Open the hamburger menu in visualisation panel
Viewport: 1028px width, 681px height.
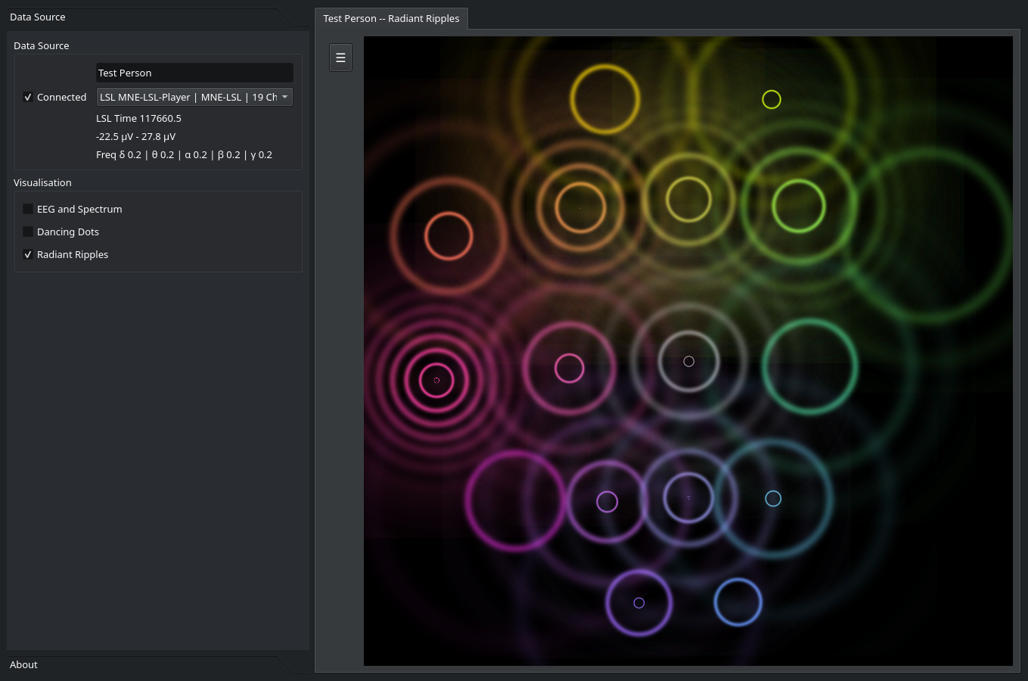point(340,58)
